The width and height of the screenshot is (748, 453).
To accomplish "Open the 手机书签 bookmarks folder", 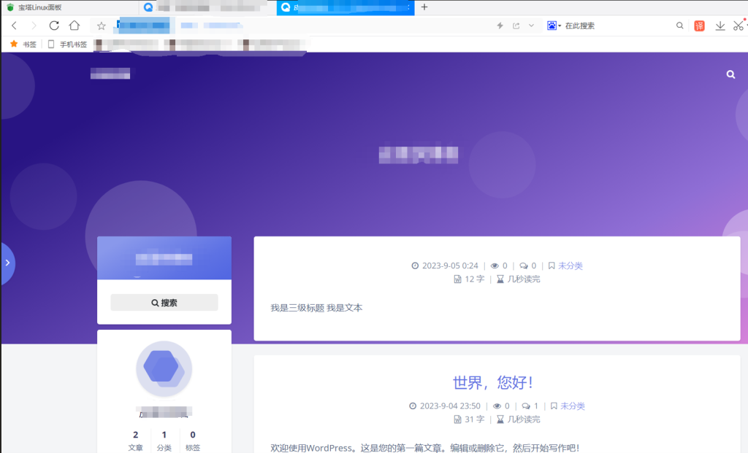I will pyautogui.click(x=72, y=44).
